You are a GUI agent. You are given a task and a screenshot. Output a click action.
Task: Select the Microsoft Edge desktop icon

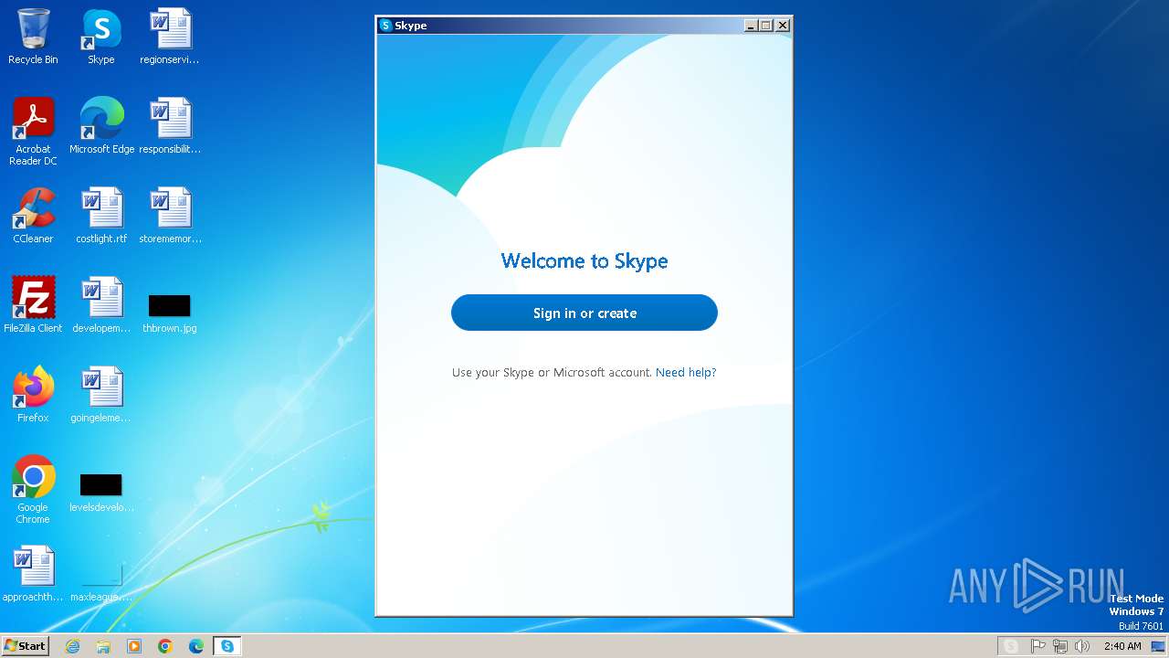(x=101, y=126)
